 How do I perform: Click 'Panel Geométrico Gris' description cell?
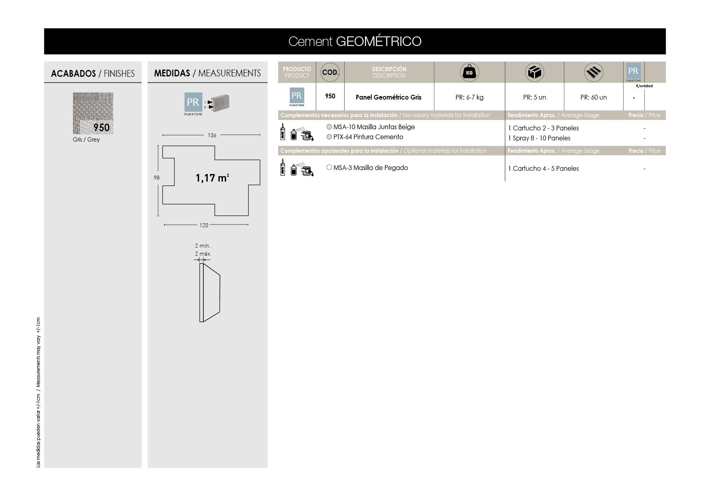[389, 97]
